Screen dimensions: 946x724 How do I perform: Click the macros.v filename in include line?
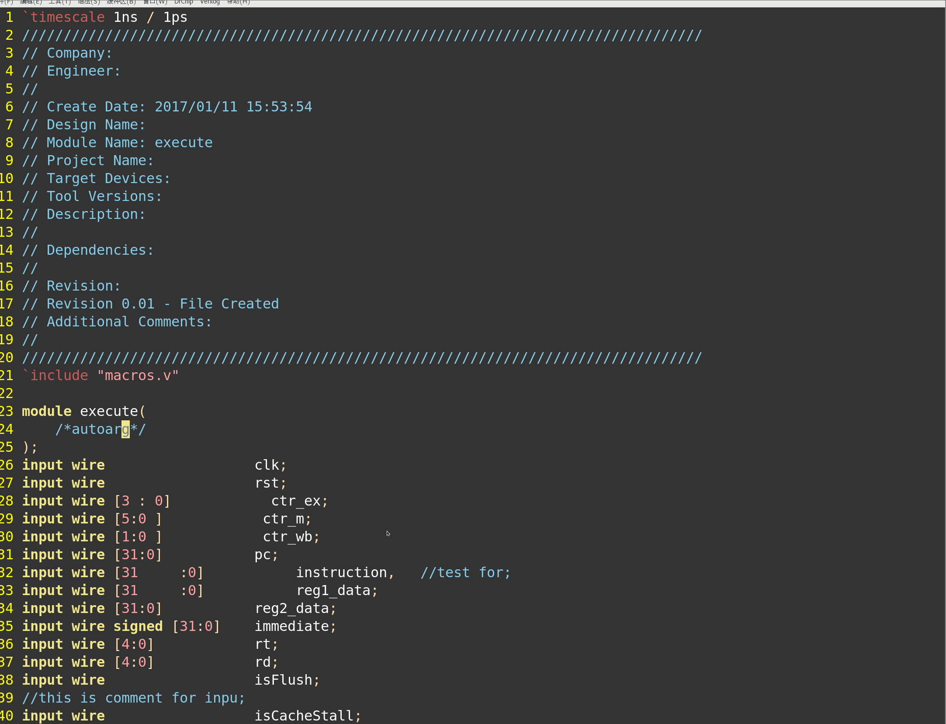[x=137, y=375]
